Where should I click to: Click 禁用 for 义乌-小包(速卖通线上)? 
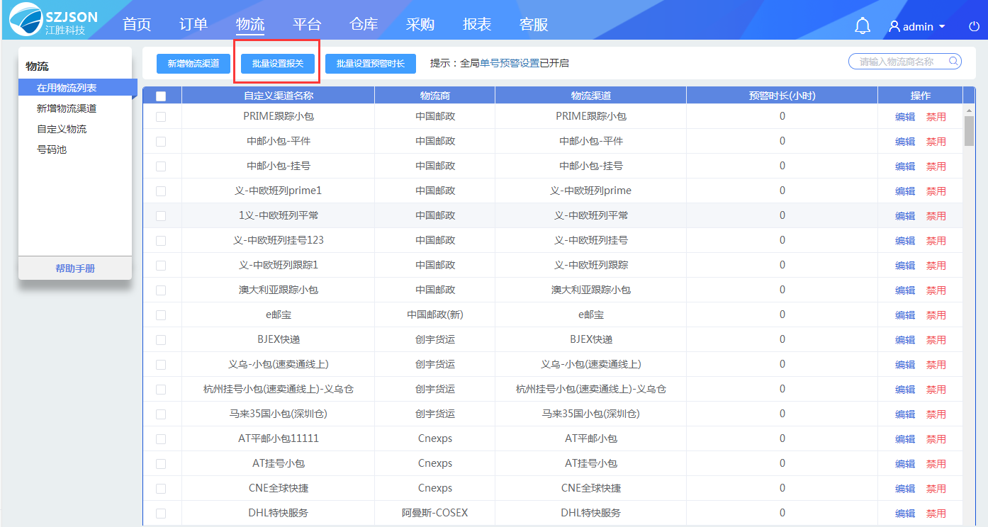point(936,365)
